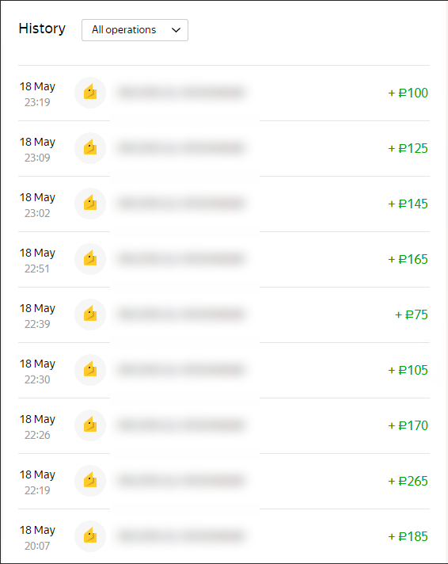448x564 pixels.
Task: Click wallet icon for the 23:19 transaction
Action: (90, 93)
